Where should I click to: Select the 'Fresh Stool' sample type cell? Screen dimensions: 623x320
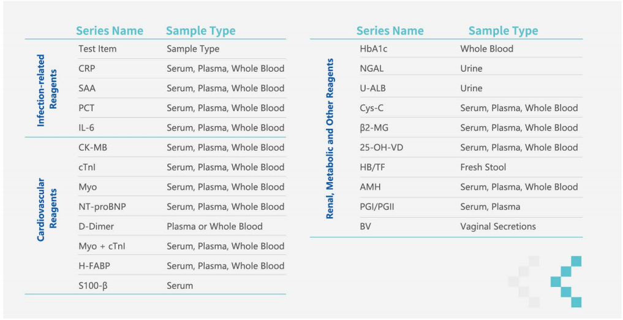coord(483,167)
